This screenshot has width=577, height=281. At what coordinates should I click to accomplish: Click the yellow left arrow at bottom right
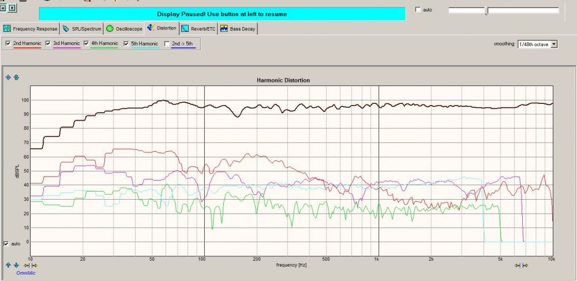click(518, 265)
